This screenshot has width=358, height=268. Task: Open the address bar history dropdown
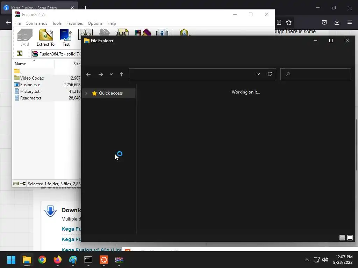point(258,74)
